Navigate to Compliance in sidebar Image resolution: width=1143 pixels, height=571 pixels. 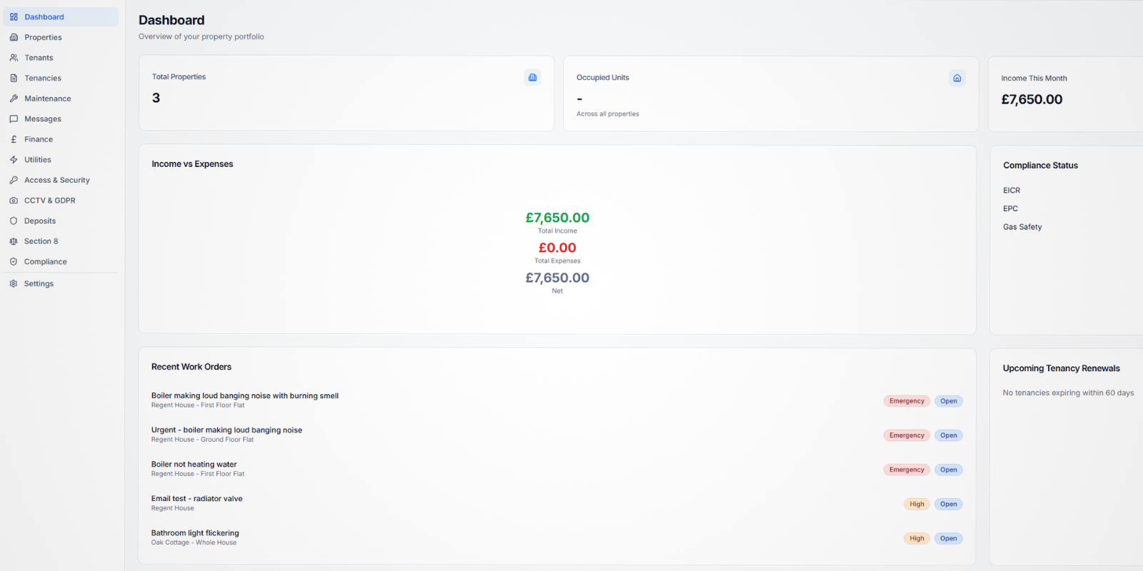(61, 262)
